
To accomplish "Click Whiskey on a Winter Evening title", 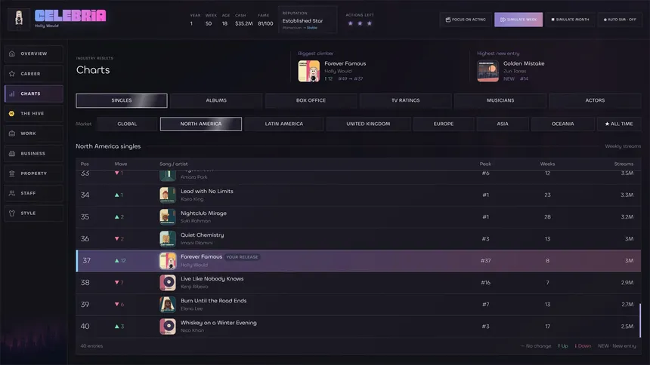I will point(218,322).
